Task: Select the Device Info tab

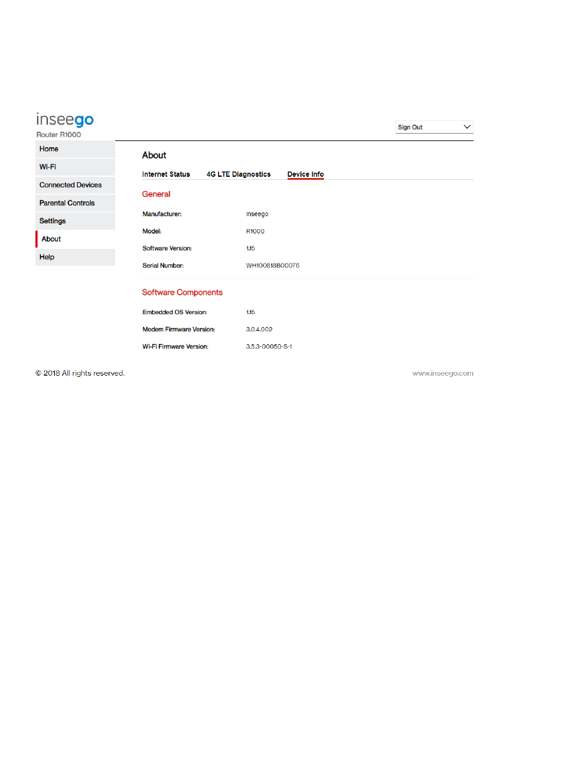Action: click(305, 174)
